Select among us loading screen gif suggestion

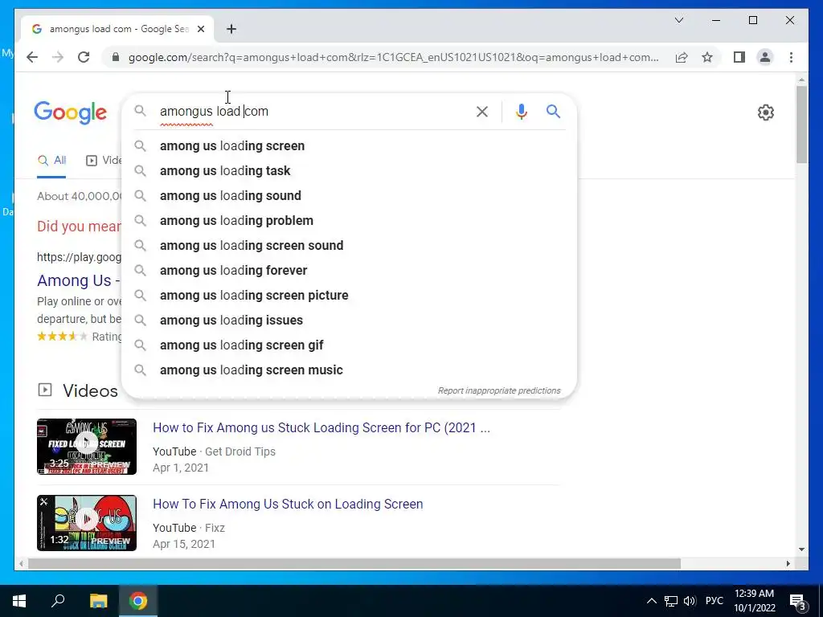(x=349, y=345)
